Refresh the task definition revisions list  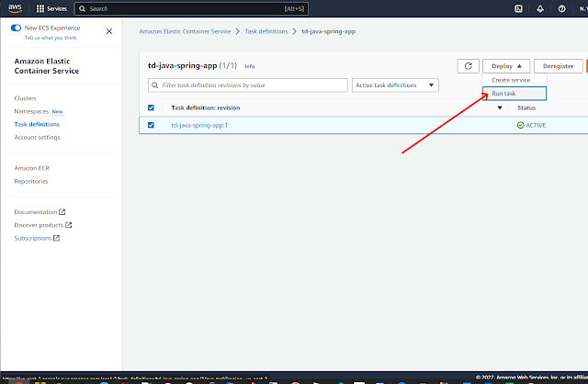point(468,66)
